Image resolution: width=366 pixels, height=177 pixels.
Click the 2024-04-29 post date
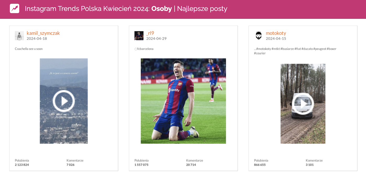tap(156, 39)
